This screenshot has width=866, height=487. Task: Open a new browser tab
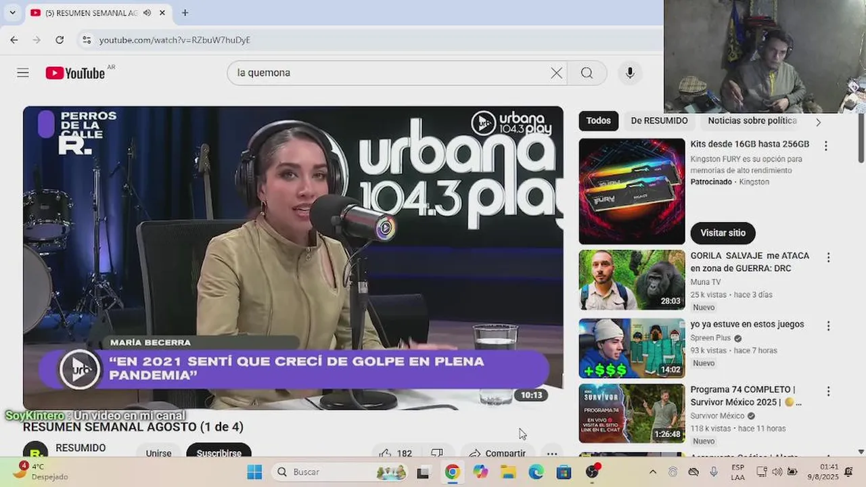(185, 13)
